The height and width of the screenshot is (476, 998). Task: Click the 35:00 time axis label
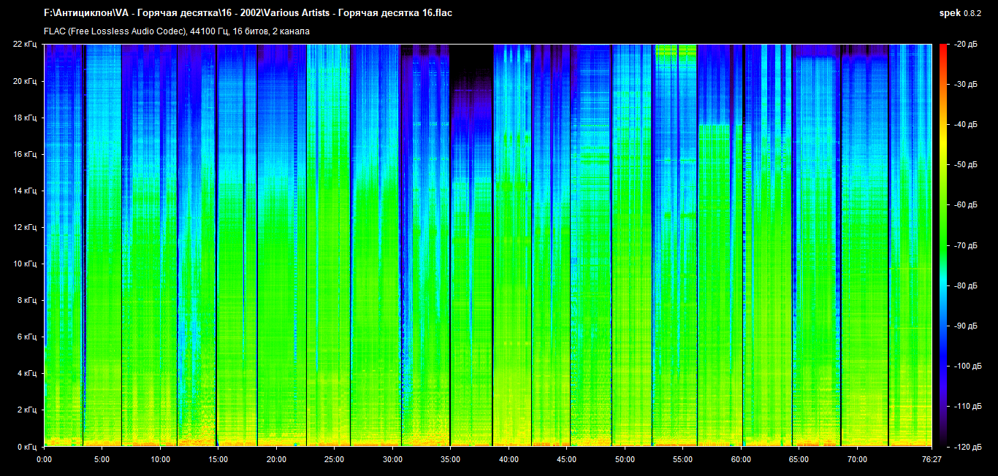[450, 460]
